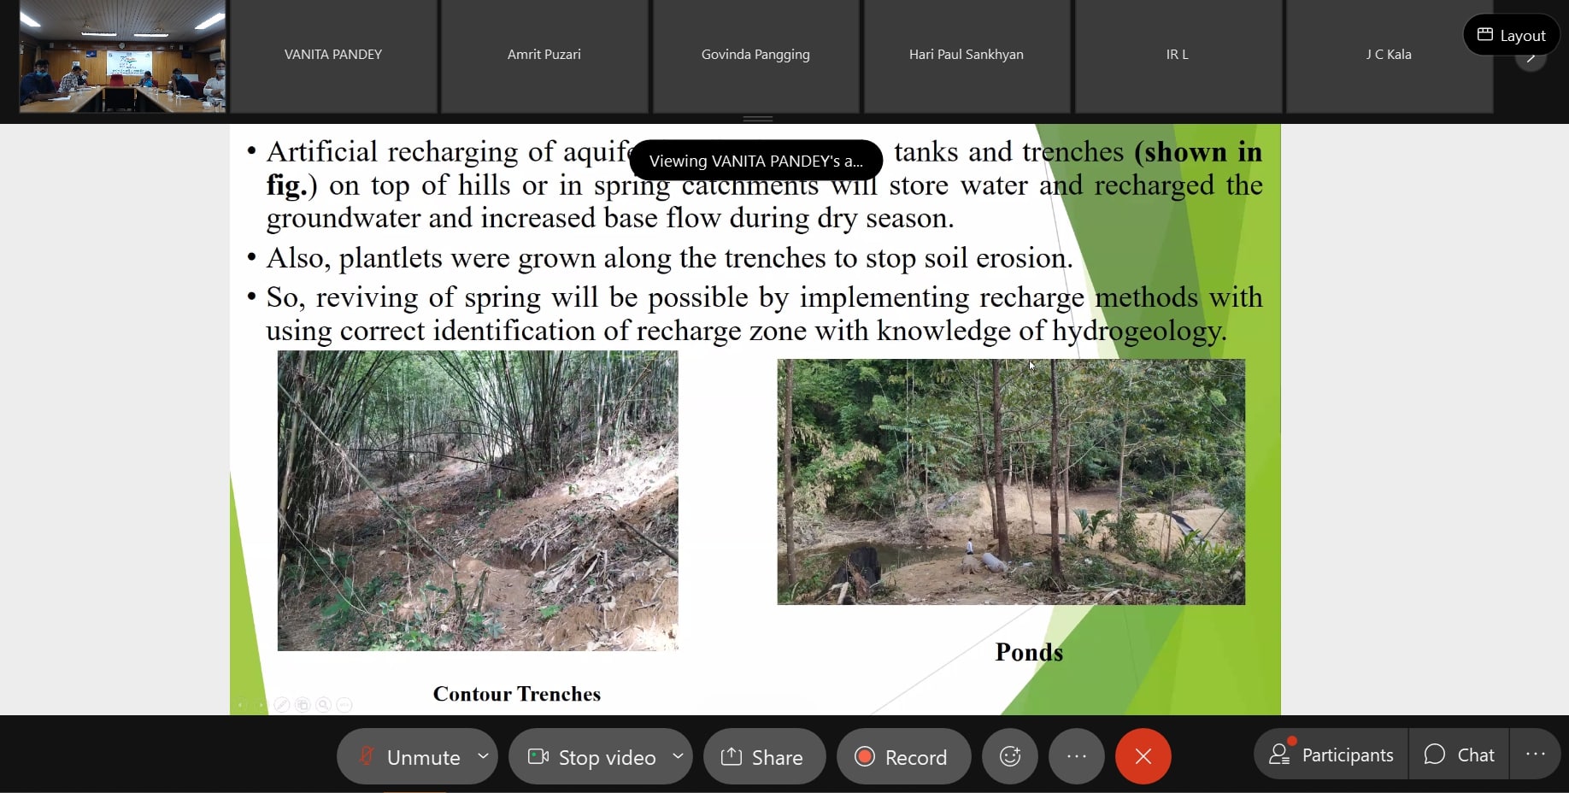Select VANITA PANDEY participant tile

[333, 56]
